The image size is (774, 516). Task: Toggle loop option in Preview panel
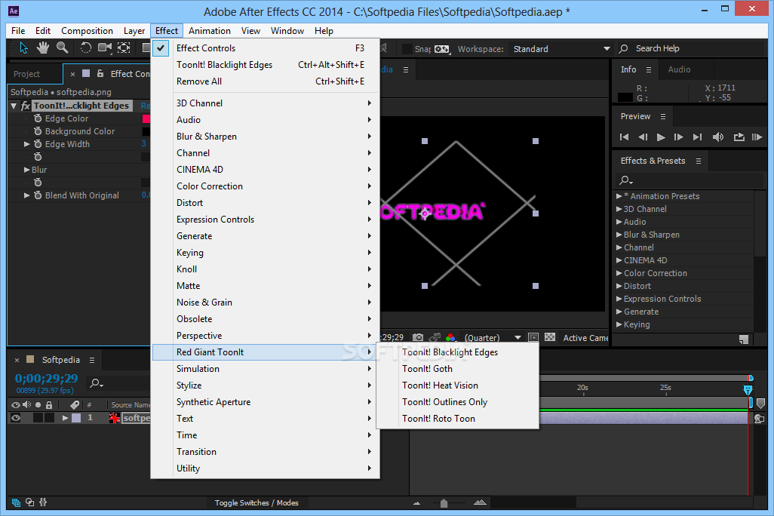[739, 137]
